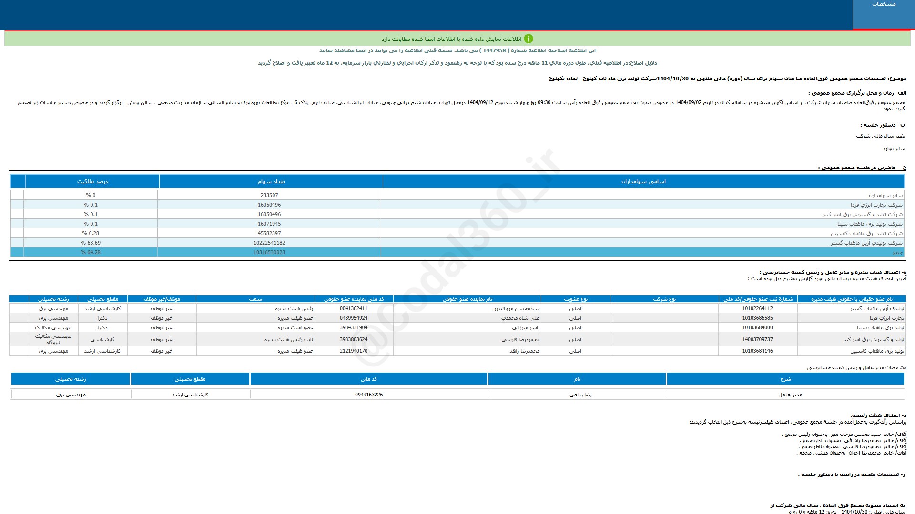Click the share count cell 45582397
Screen dimensions: 915x514
point(269,233)
